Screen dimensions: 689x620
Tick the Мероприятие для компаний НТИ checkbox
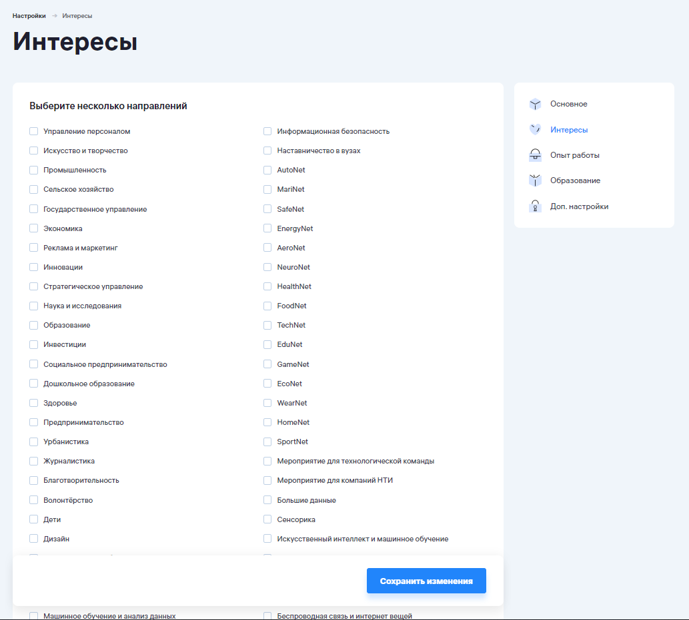[x=267, y=480]
